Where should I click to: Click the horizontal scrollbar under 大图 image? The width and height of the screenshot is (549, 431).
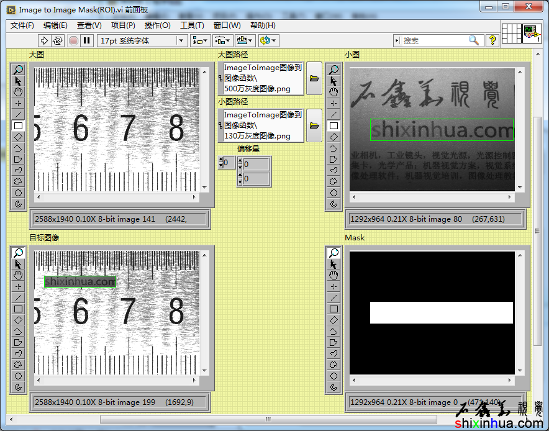(x=117, y=197)
